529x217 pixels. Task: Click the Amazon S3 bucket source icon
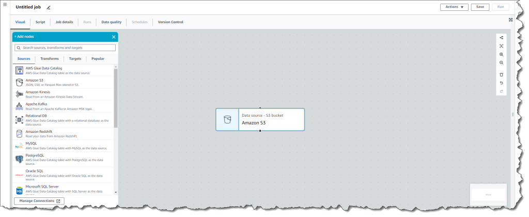(x=20, y=82)
